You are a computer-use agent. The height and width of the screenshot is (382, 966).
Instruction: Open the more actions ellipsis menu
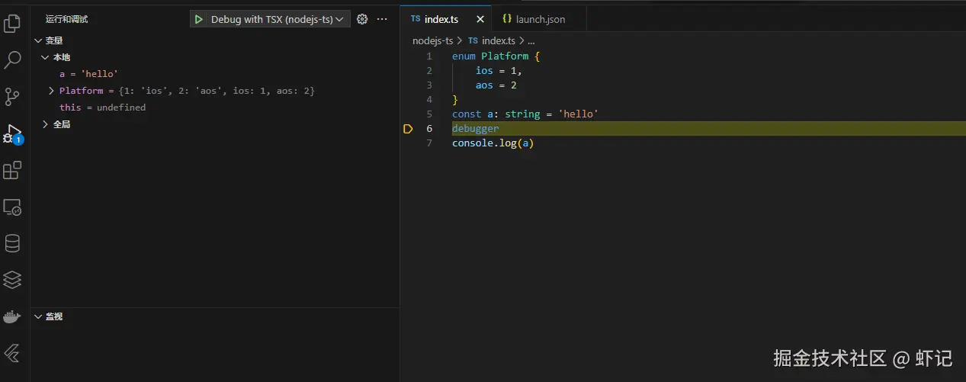[x=383, y=19]
